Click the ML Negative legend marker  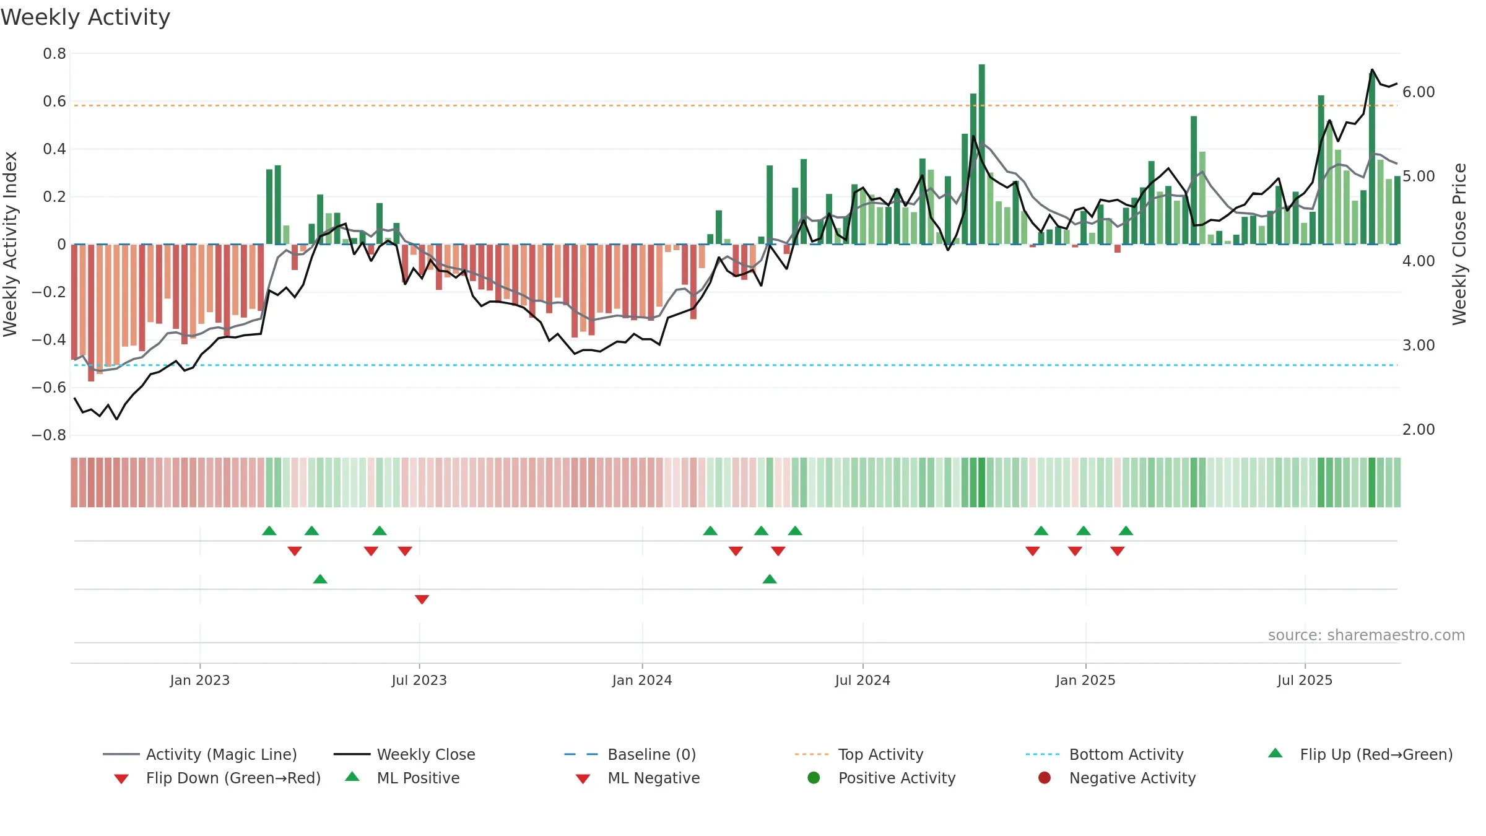tap(583, 778)
